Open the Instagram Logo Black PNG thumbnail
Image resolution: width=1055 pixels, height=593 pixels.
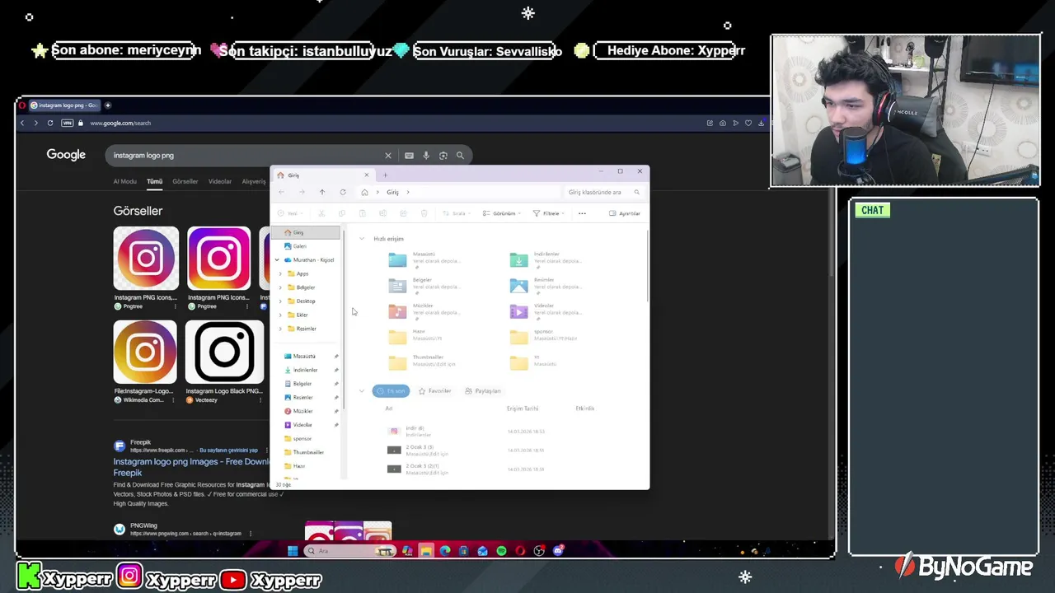click(224, 353)
